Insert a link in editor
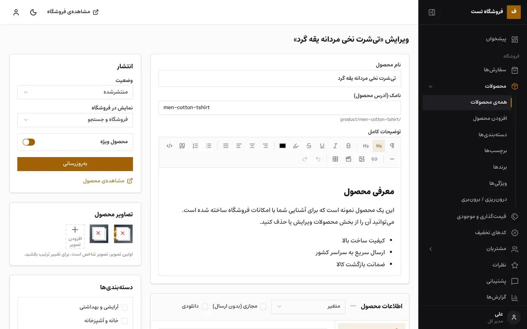 (x=374, y=159)
